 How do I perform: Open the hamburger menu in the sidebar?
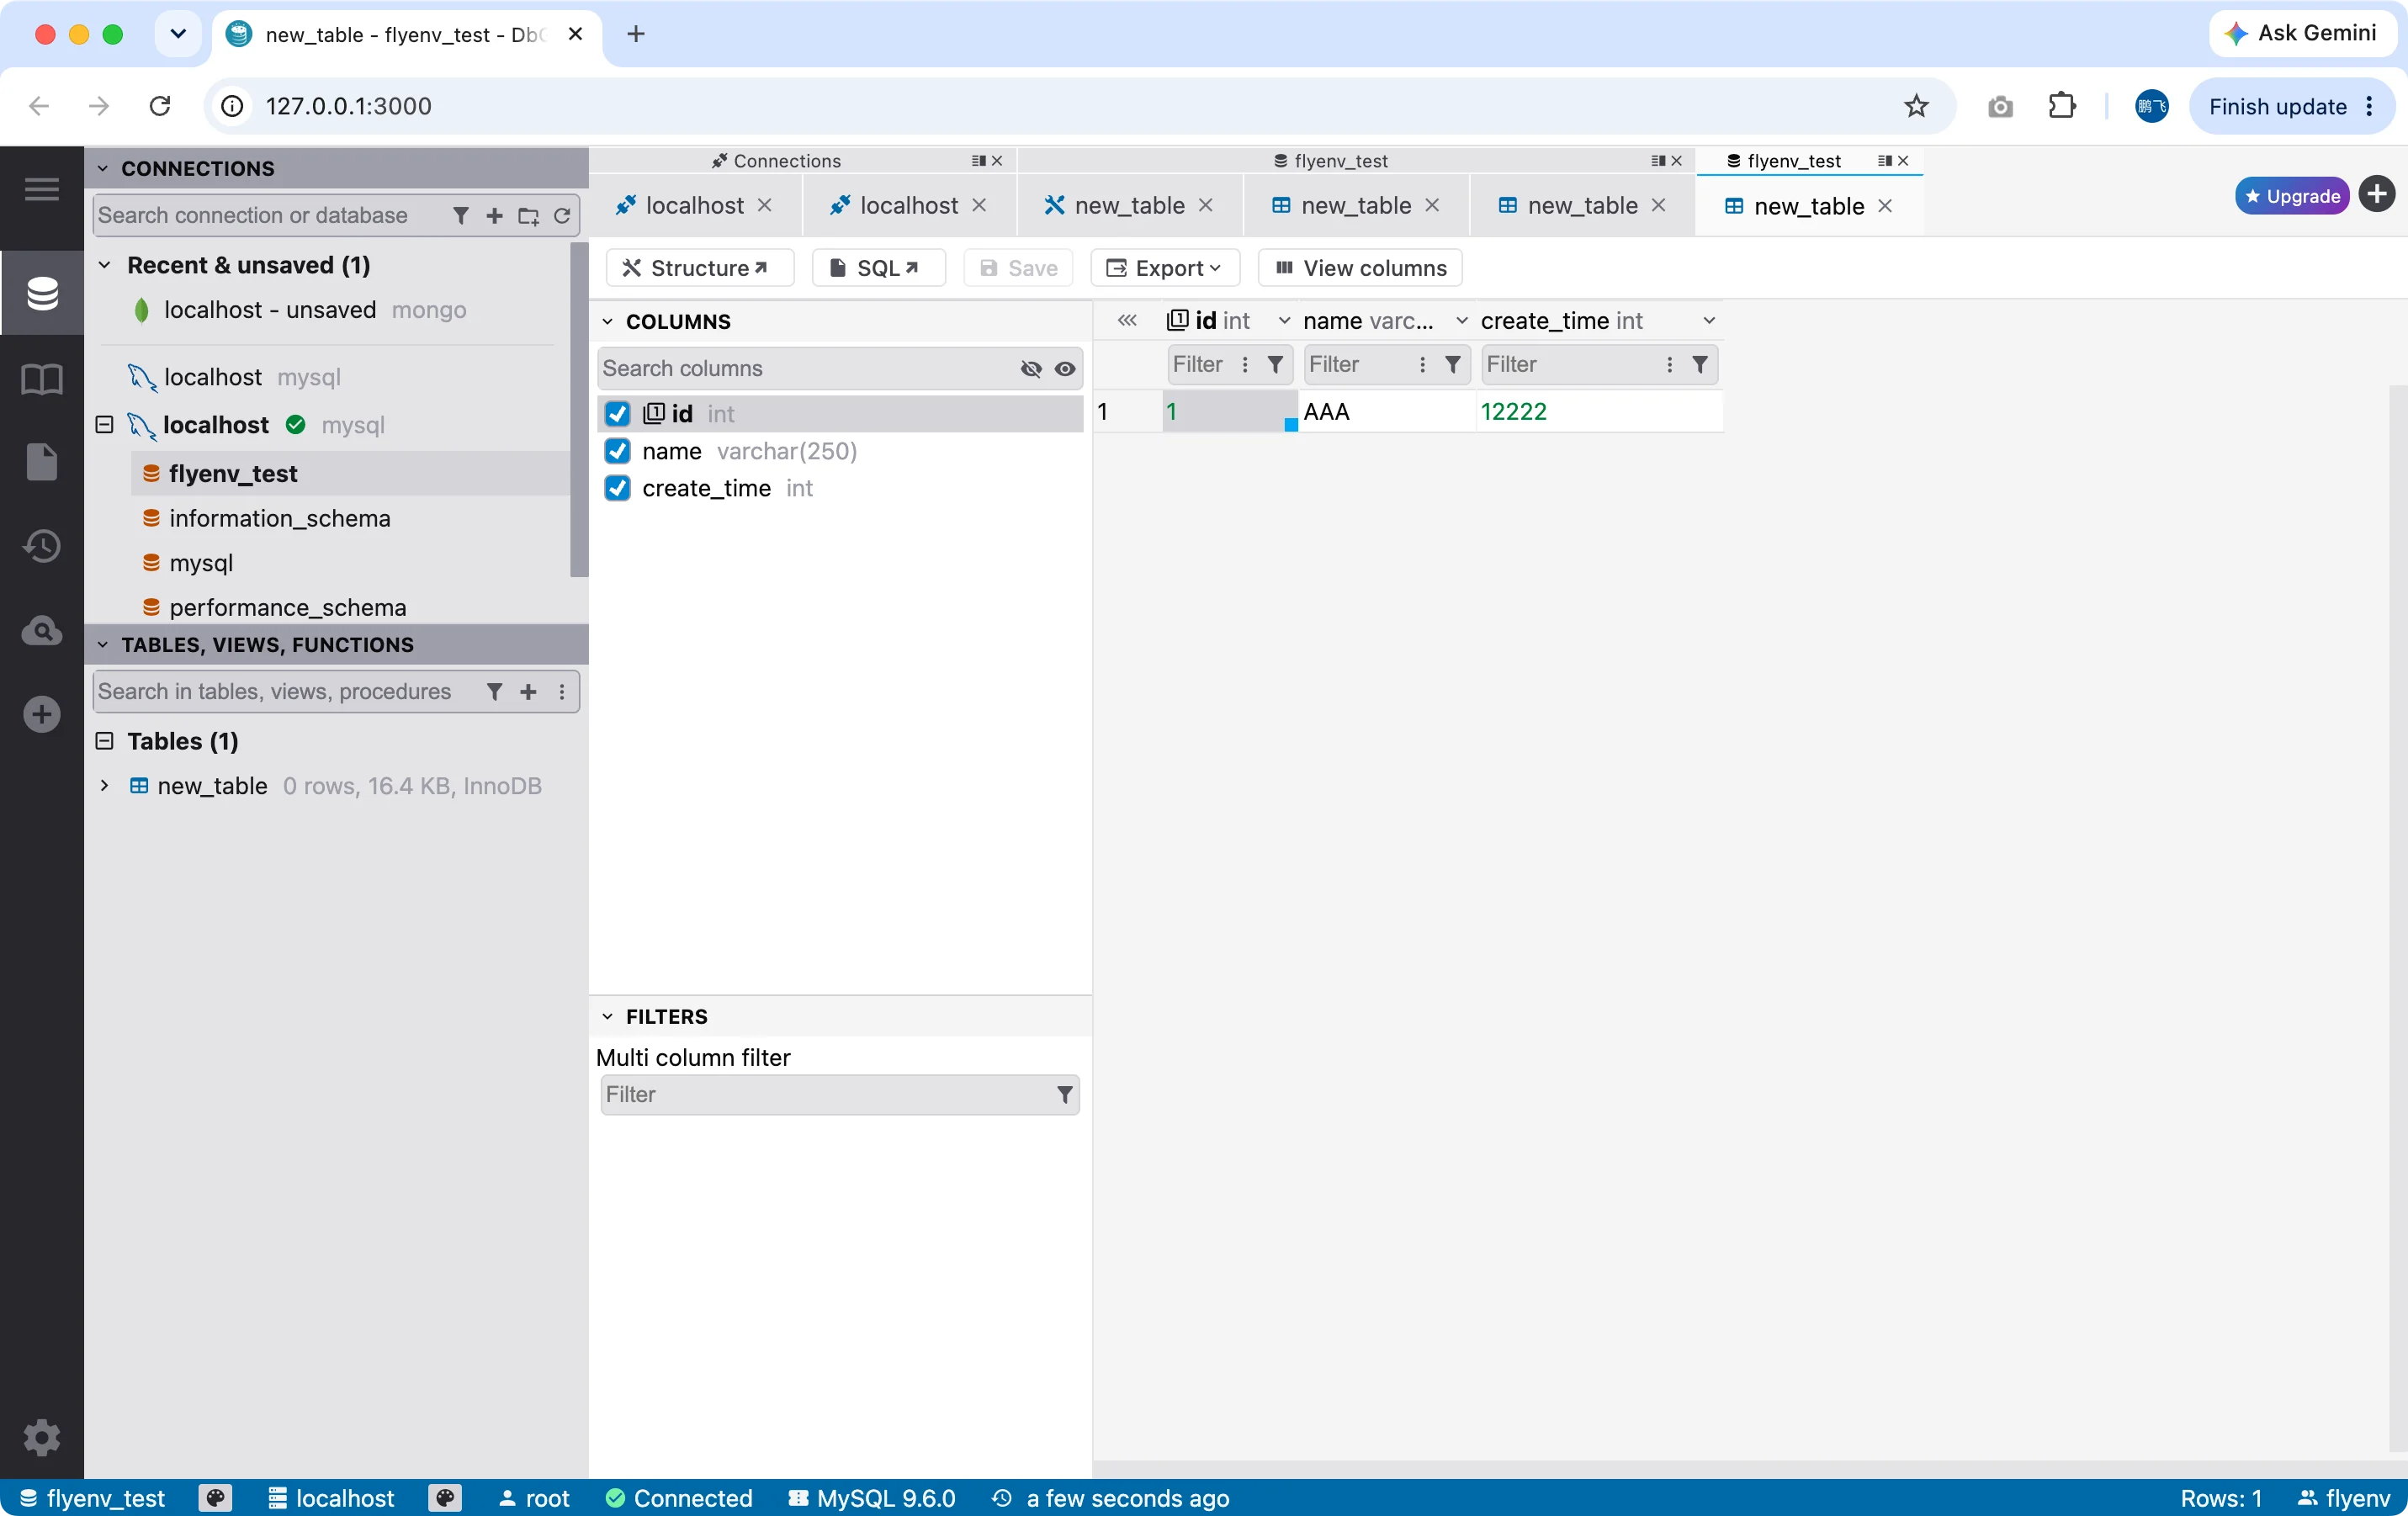(x=41, y=189)
